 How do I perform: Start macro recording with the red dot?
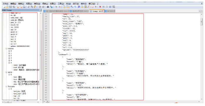point(100,7)
